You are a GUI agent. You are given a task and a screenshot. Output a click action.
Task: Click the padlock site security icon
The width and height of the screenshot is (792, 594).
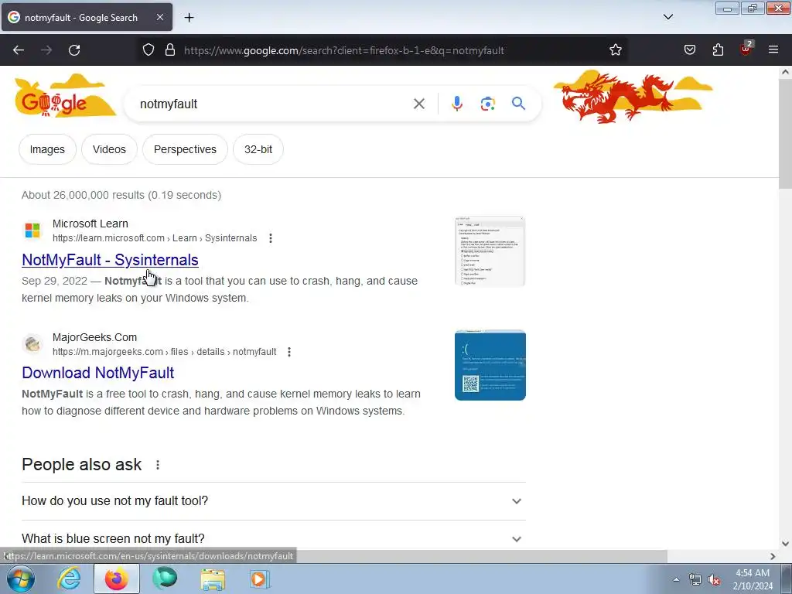coord(170,50)
